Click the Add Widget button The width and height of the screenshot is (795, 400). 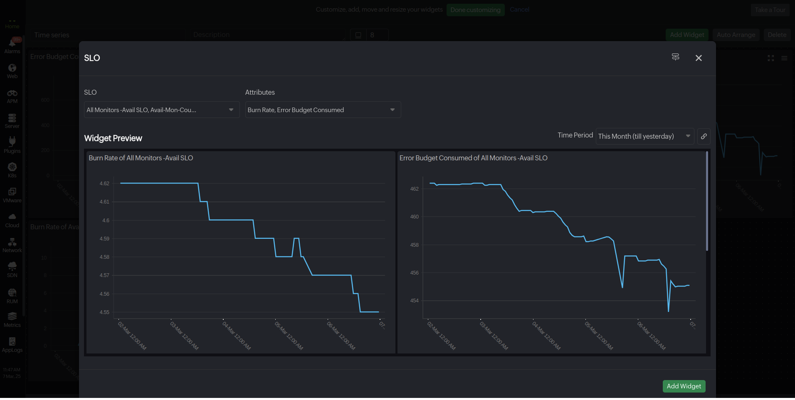tap(684, 386)
